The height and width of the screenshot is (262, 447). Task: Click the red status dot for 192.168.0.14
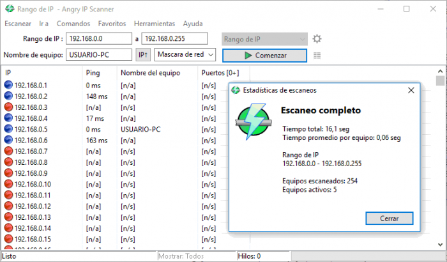pyautogui.click(x=8, y=228)
